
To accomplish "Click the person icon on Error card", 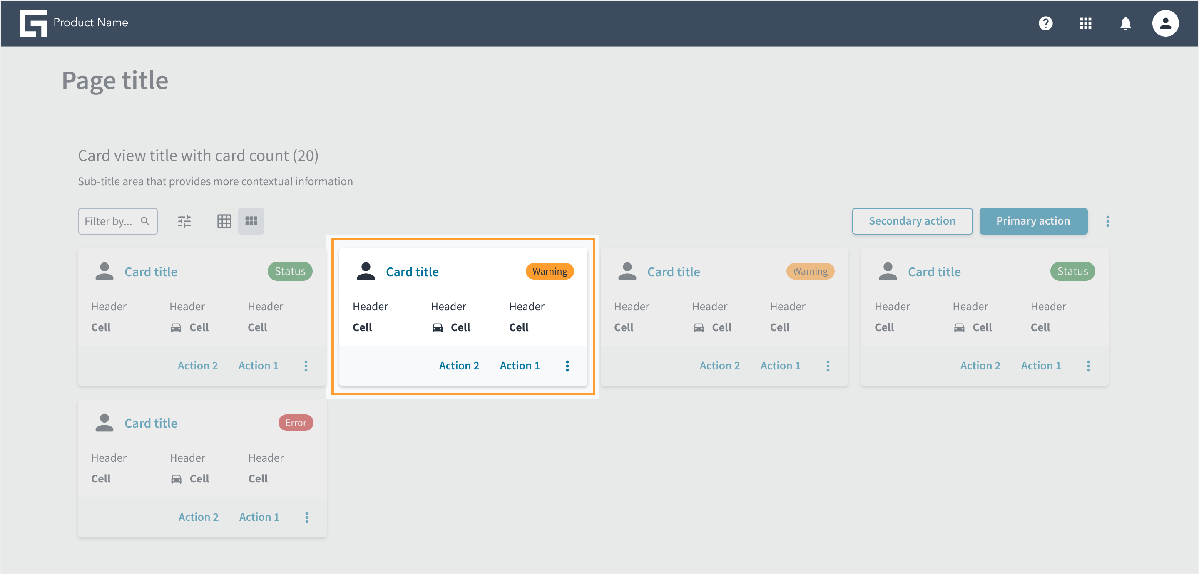I will click(x=104, y=422).
